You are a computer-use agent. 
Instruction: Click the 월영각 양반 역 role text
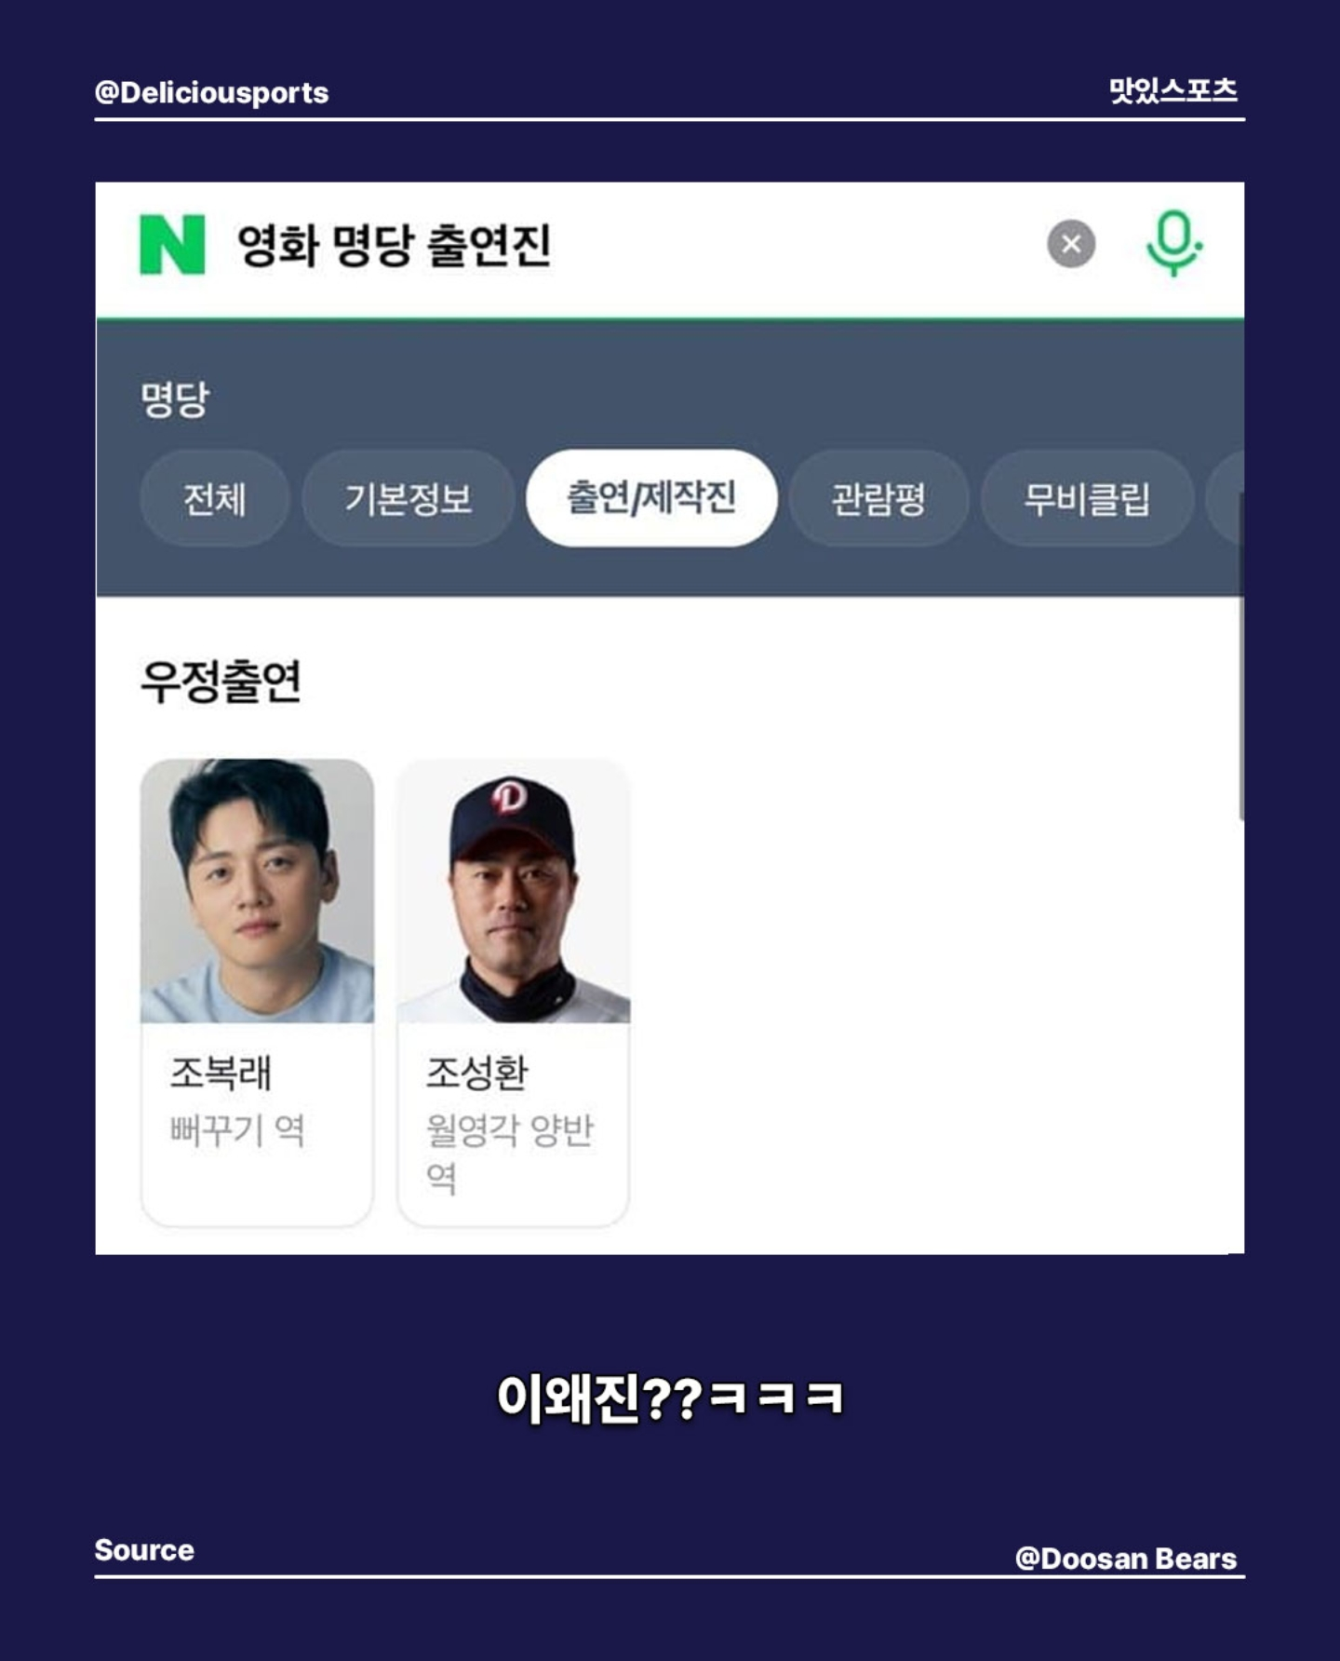pyautogui.click(x=510, y=1154)
